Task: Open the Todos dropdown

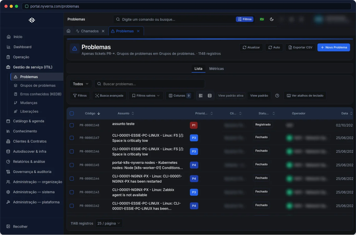Action: pyautogui.click(x=81, y=84)
